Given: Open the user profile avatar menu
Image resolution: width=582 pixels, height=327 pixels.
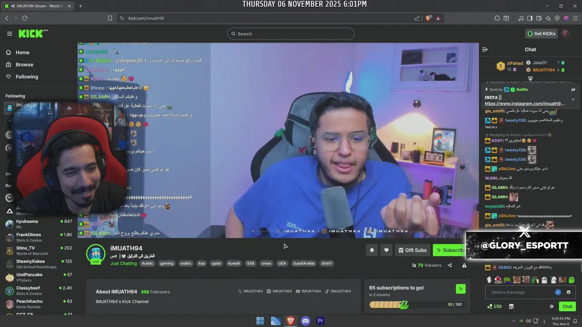Looking at the screenshot, I should pos(565,34).
